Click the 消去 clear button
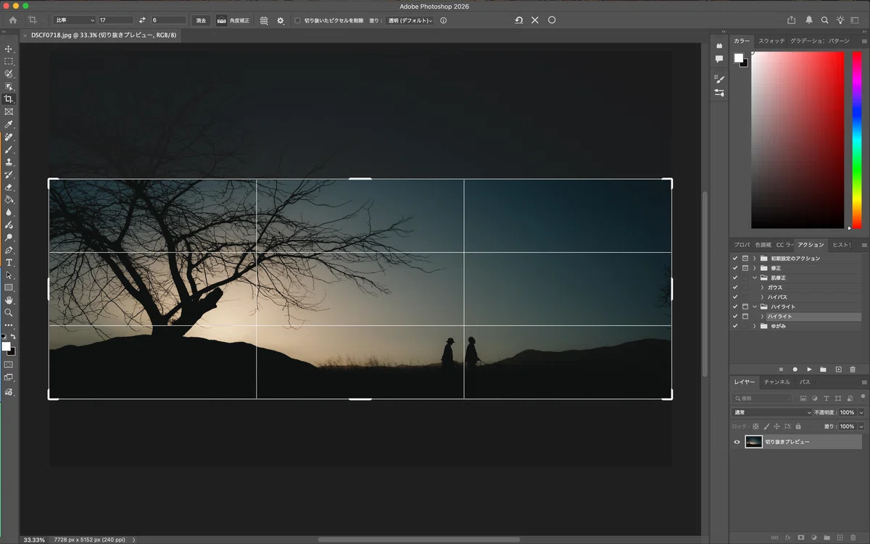 point(201,20)
